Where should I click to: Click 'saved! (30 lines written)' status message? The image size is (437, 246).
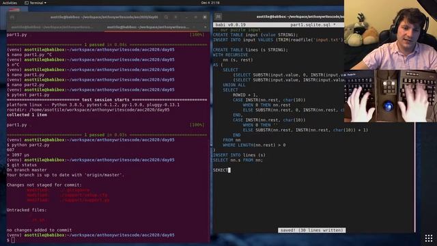tap(312, 230)
